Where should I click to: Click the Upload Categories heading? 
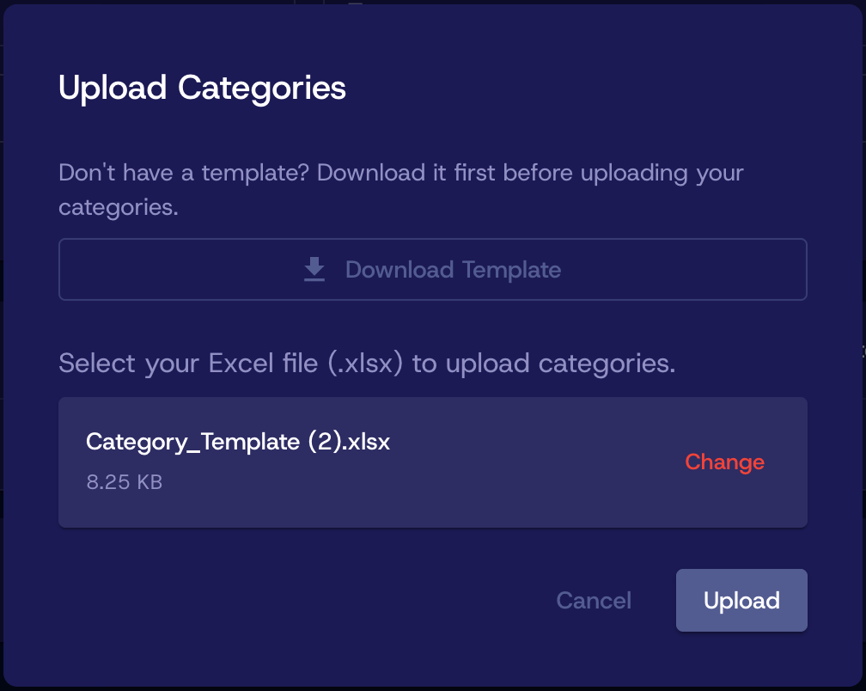(202, 88)
